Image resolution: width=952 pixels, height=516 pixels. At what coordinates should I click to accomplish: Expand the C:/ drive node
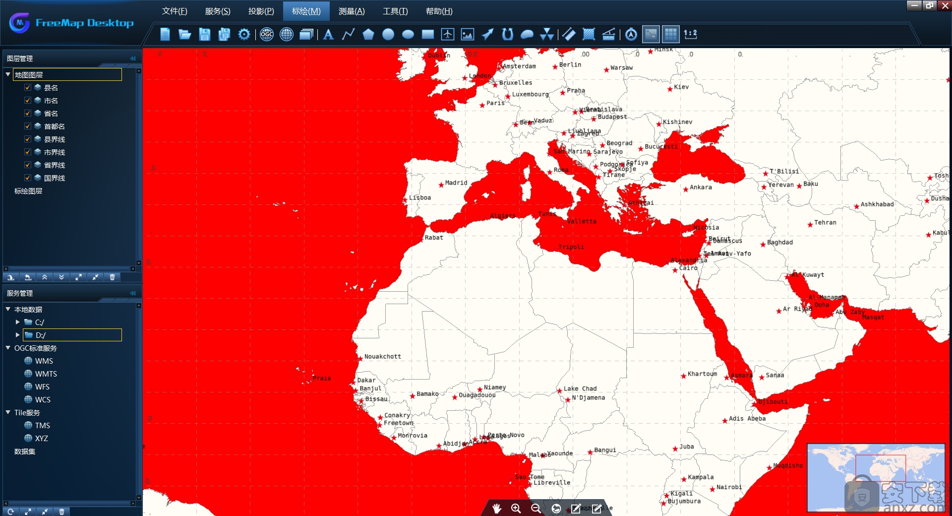click(x=18, y=322)
